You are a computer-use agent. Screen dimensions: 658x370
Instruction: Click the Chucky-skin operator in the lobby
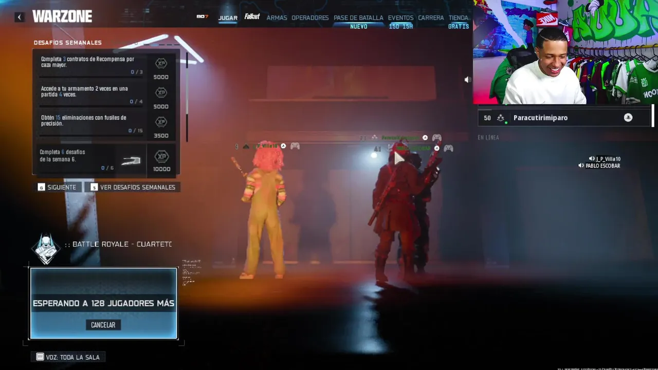264,210
